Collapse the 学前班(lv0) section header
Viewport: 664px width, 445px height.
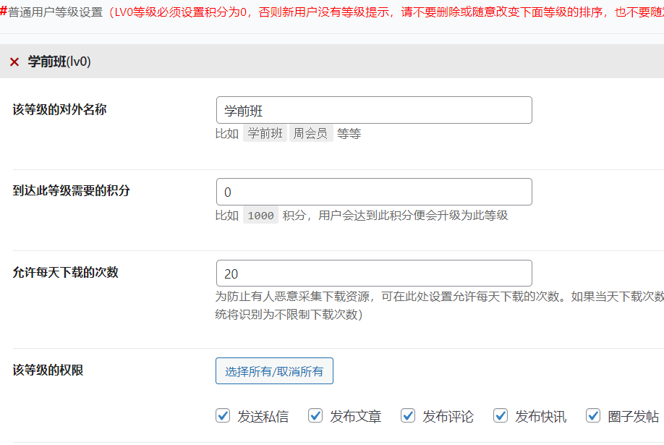point(332,61)
